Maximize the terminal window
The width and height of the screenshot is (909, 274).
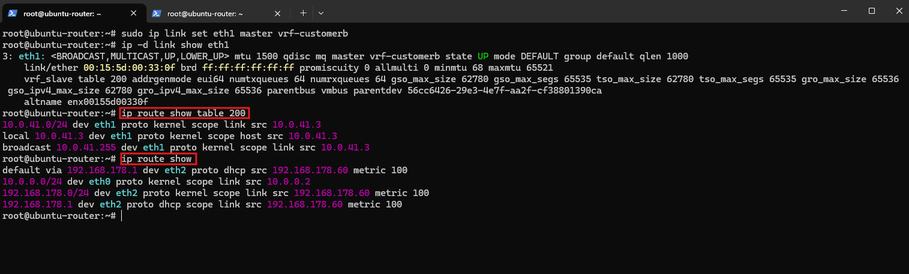pyautogui.click(x=872, y=11)
